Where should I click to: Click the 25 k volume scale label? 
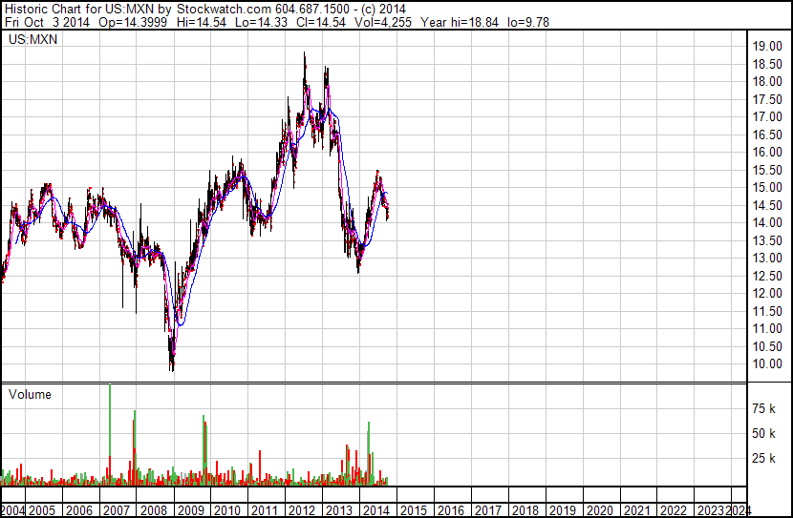(763, 459)
